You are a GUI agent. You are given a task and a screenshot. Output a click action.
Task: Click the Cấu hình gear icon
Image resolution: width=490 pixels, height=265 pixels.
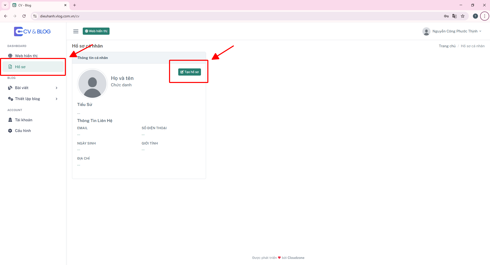10,131
